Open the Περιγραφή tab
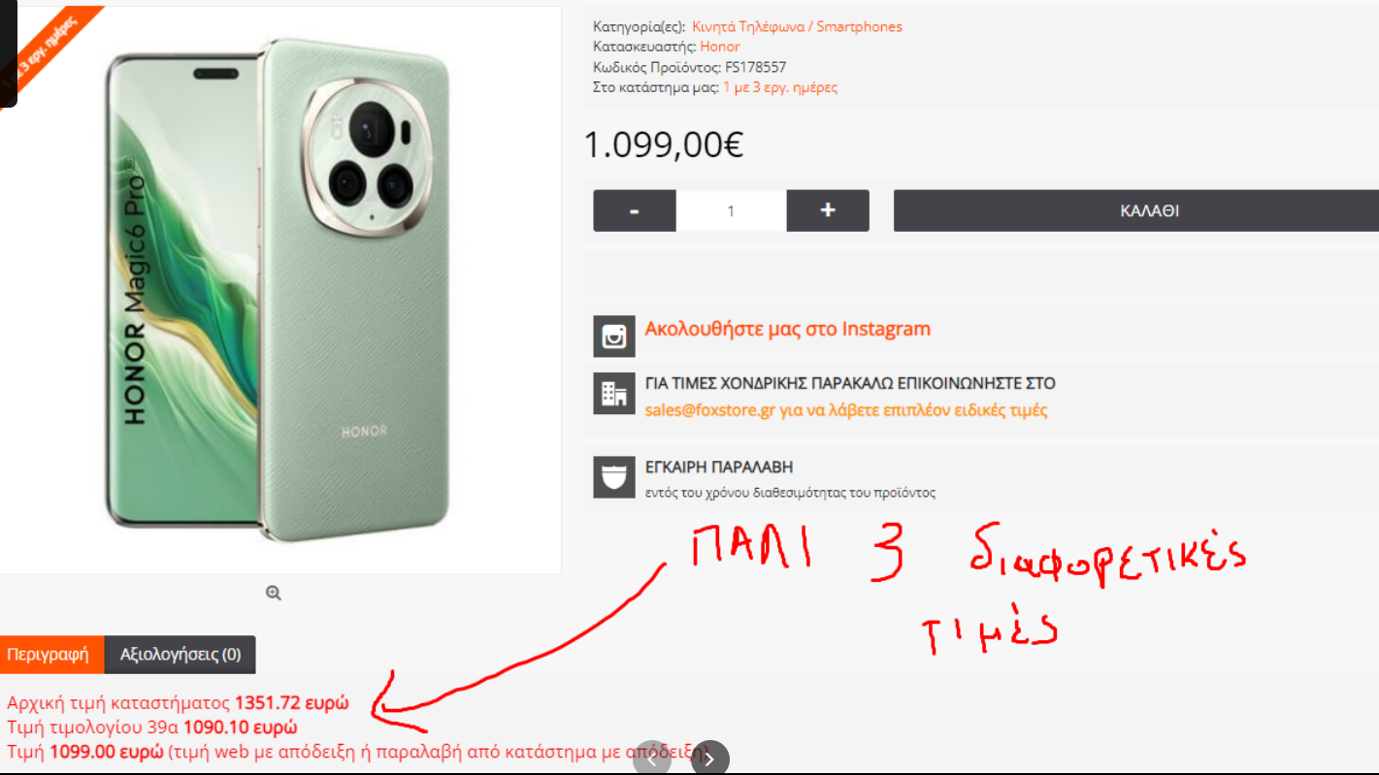 point(48,654)
